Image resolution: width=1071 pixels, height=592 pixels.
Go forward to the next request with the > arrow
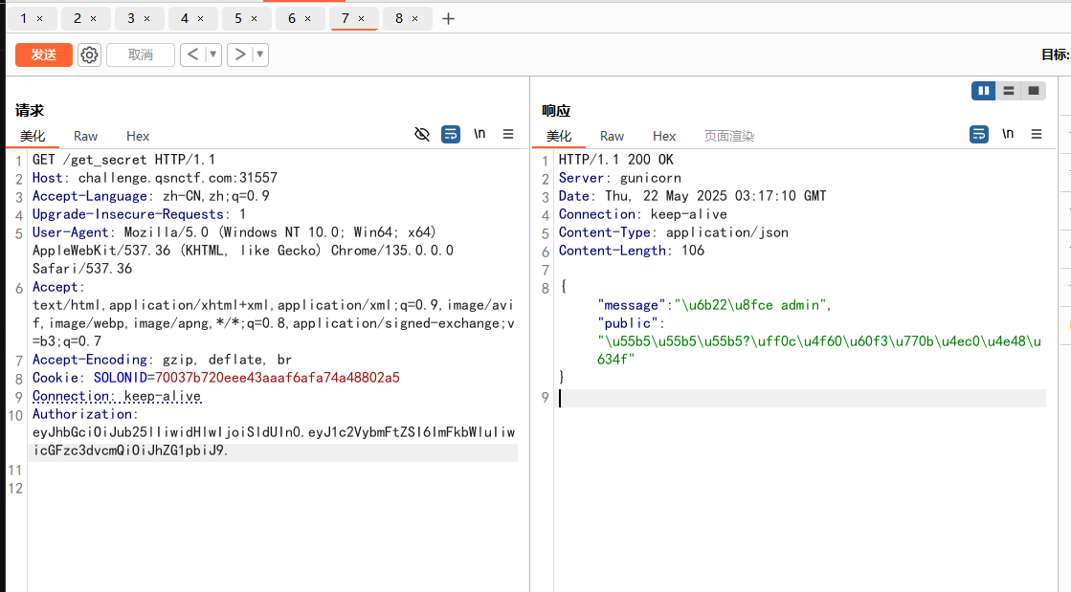(x=239, y=55)
